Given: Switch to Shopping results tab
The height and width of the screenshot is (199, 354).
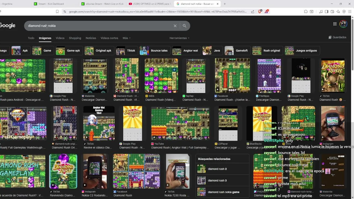Looking at the screenshot, I should (x=75, y=38).
